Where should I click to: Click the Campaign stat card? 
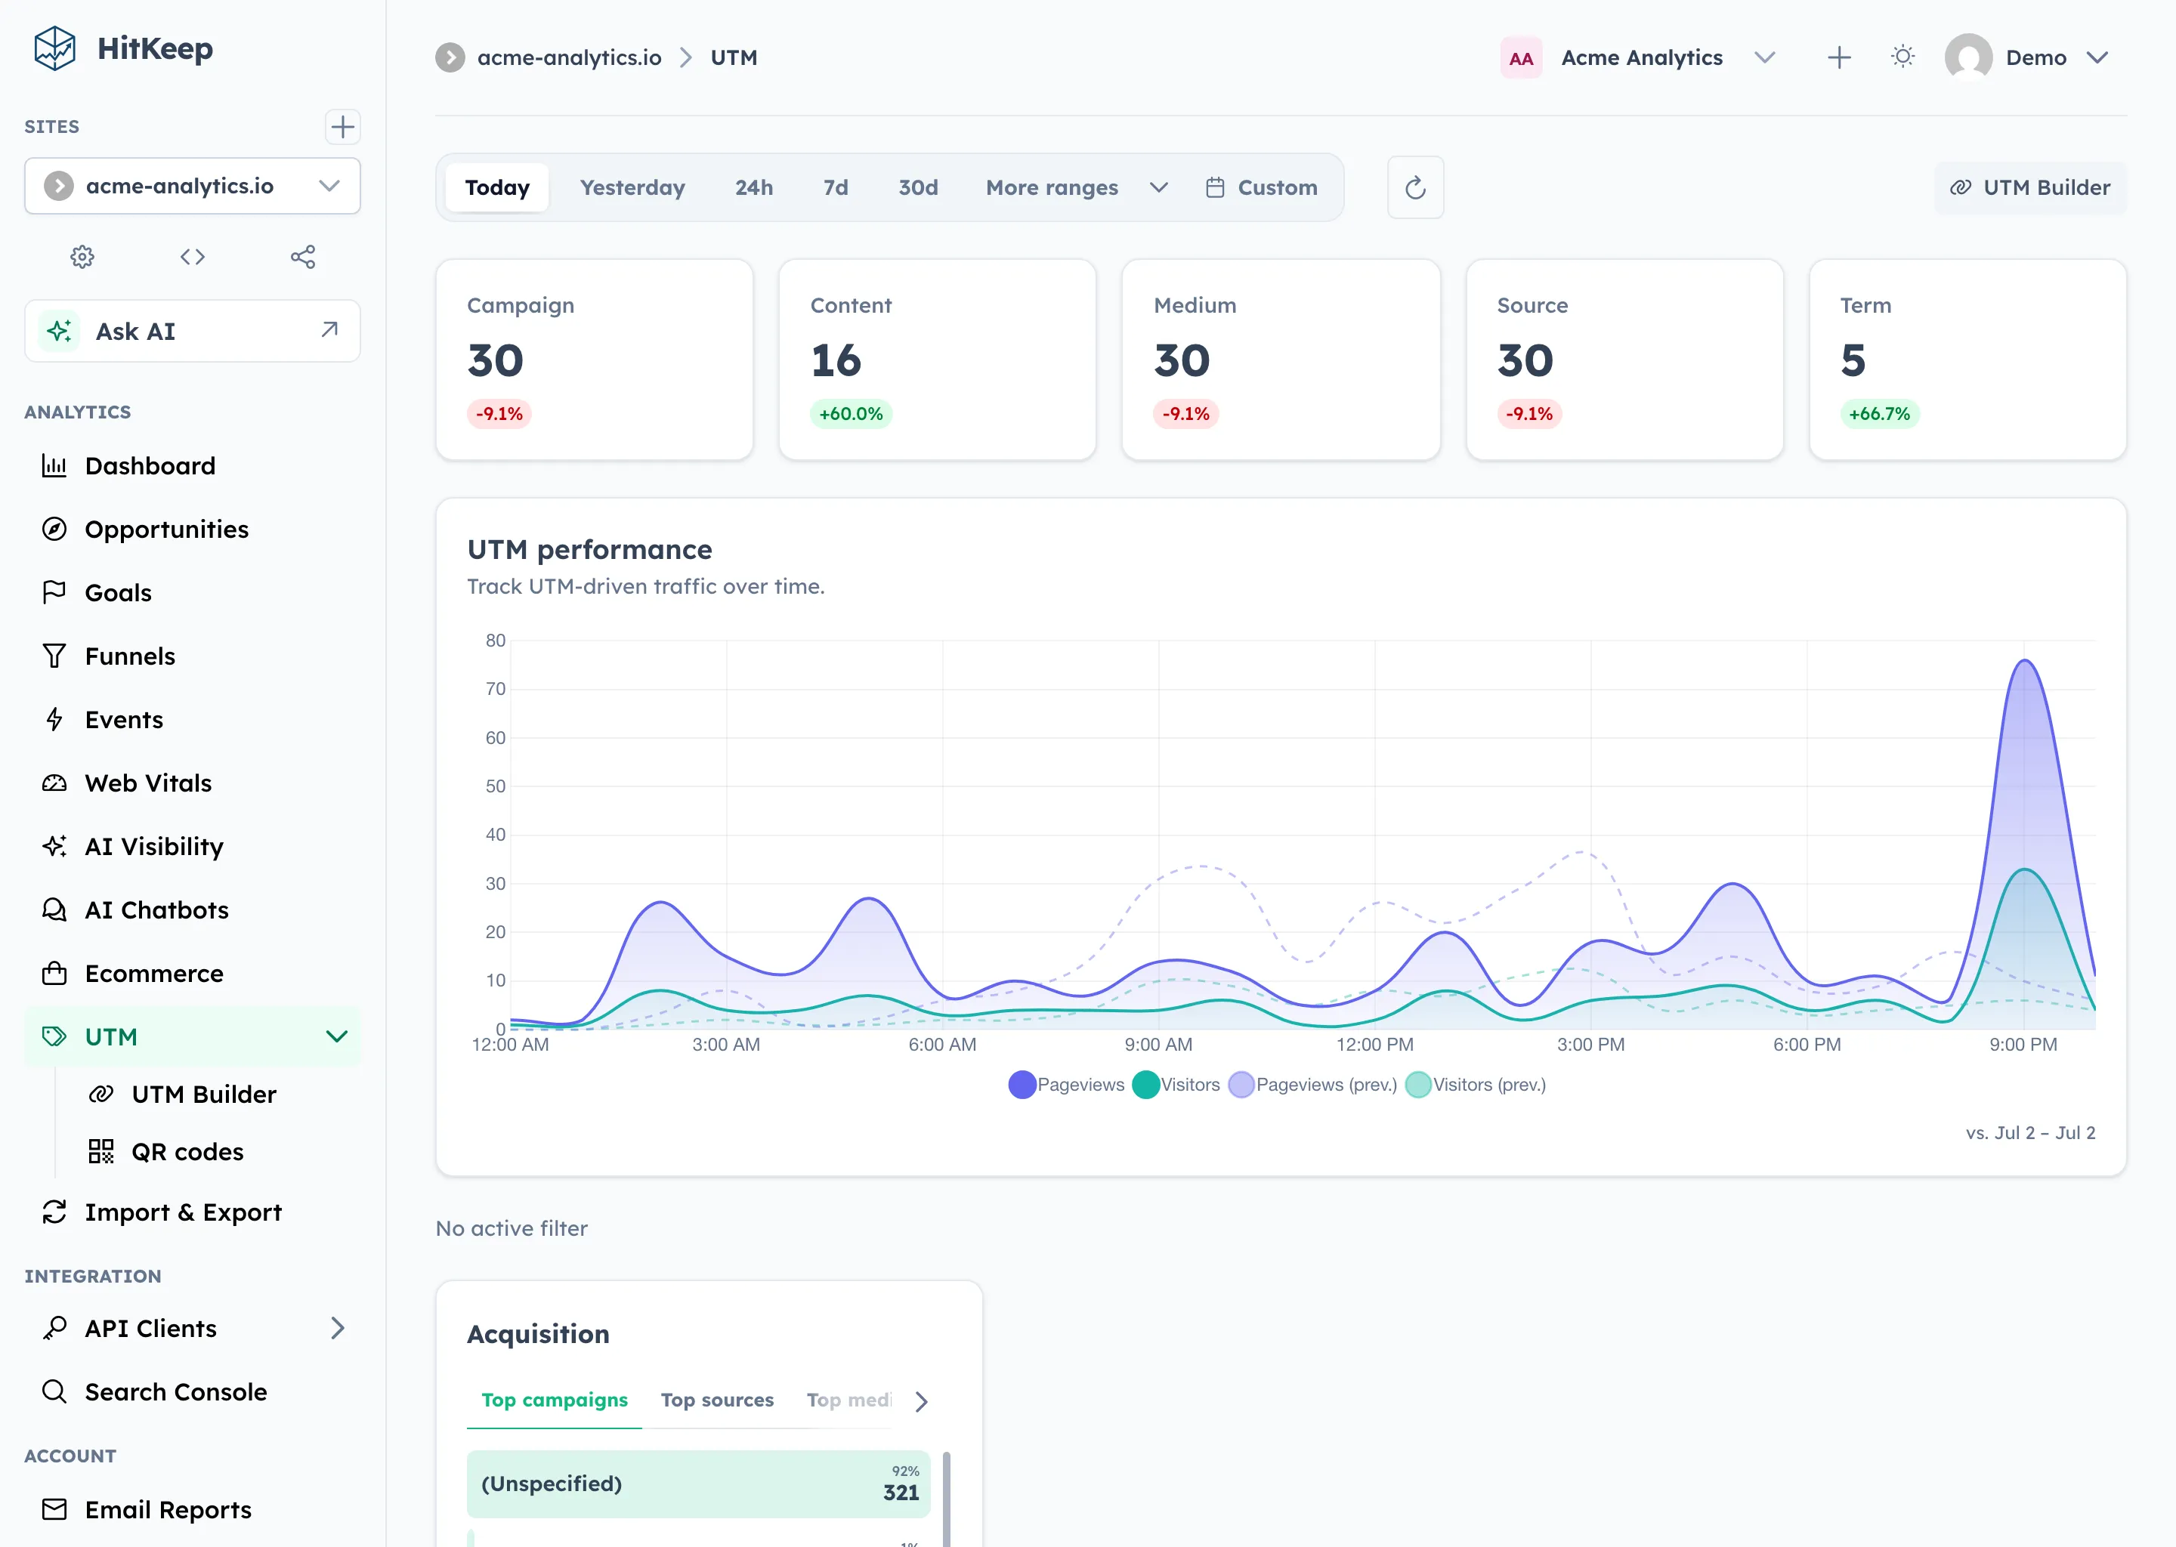point(595,360)
